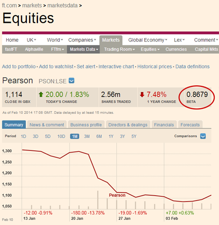This screenshot has width=219, height=225.
Task: Open Capital Mkts in the sub-navigation
Action: (206, 49)
